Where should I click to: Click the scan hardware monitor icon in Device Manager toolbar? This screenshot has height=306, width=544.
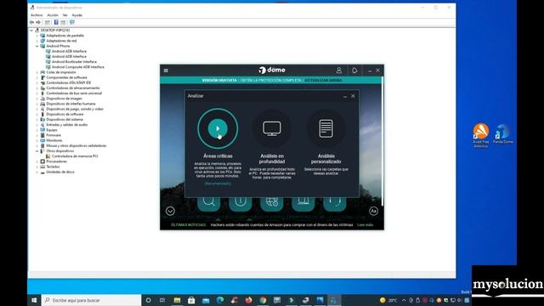click(71, 22)
